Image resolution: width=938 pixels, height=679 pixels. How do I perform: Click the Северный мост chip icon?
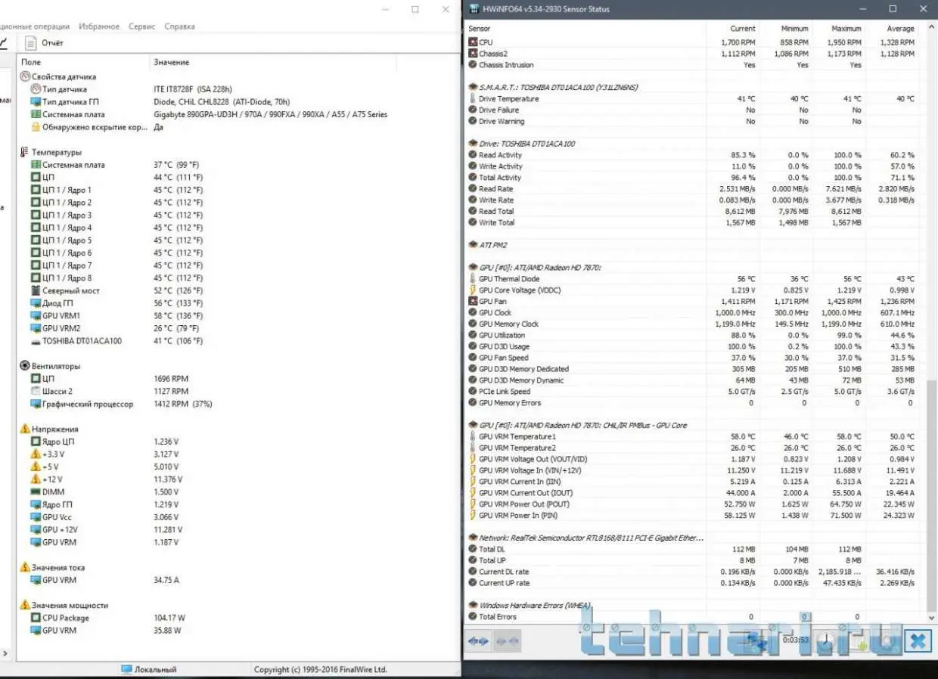point(36,290)
